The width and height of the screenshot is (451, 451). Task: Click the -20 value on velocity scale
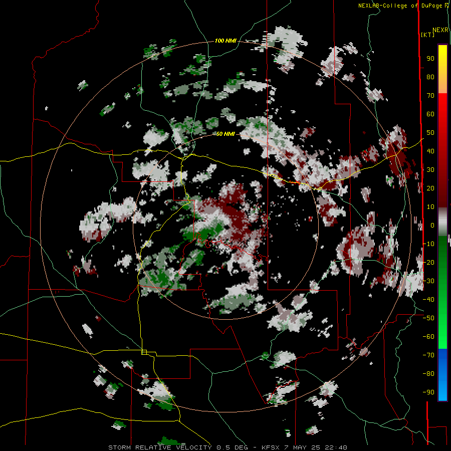pyautogui.click(x=428, y=262)
